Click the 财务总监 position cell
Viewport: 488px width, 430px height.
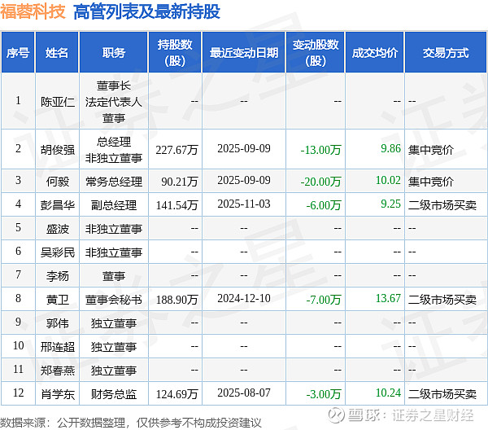114,394
